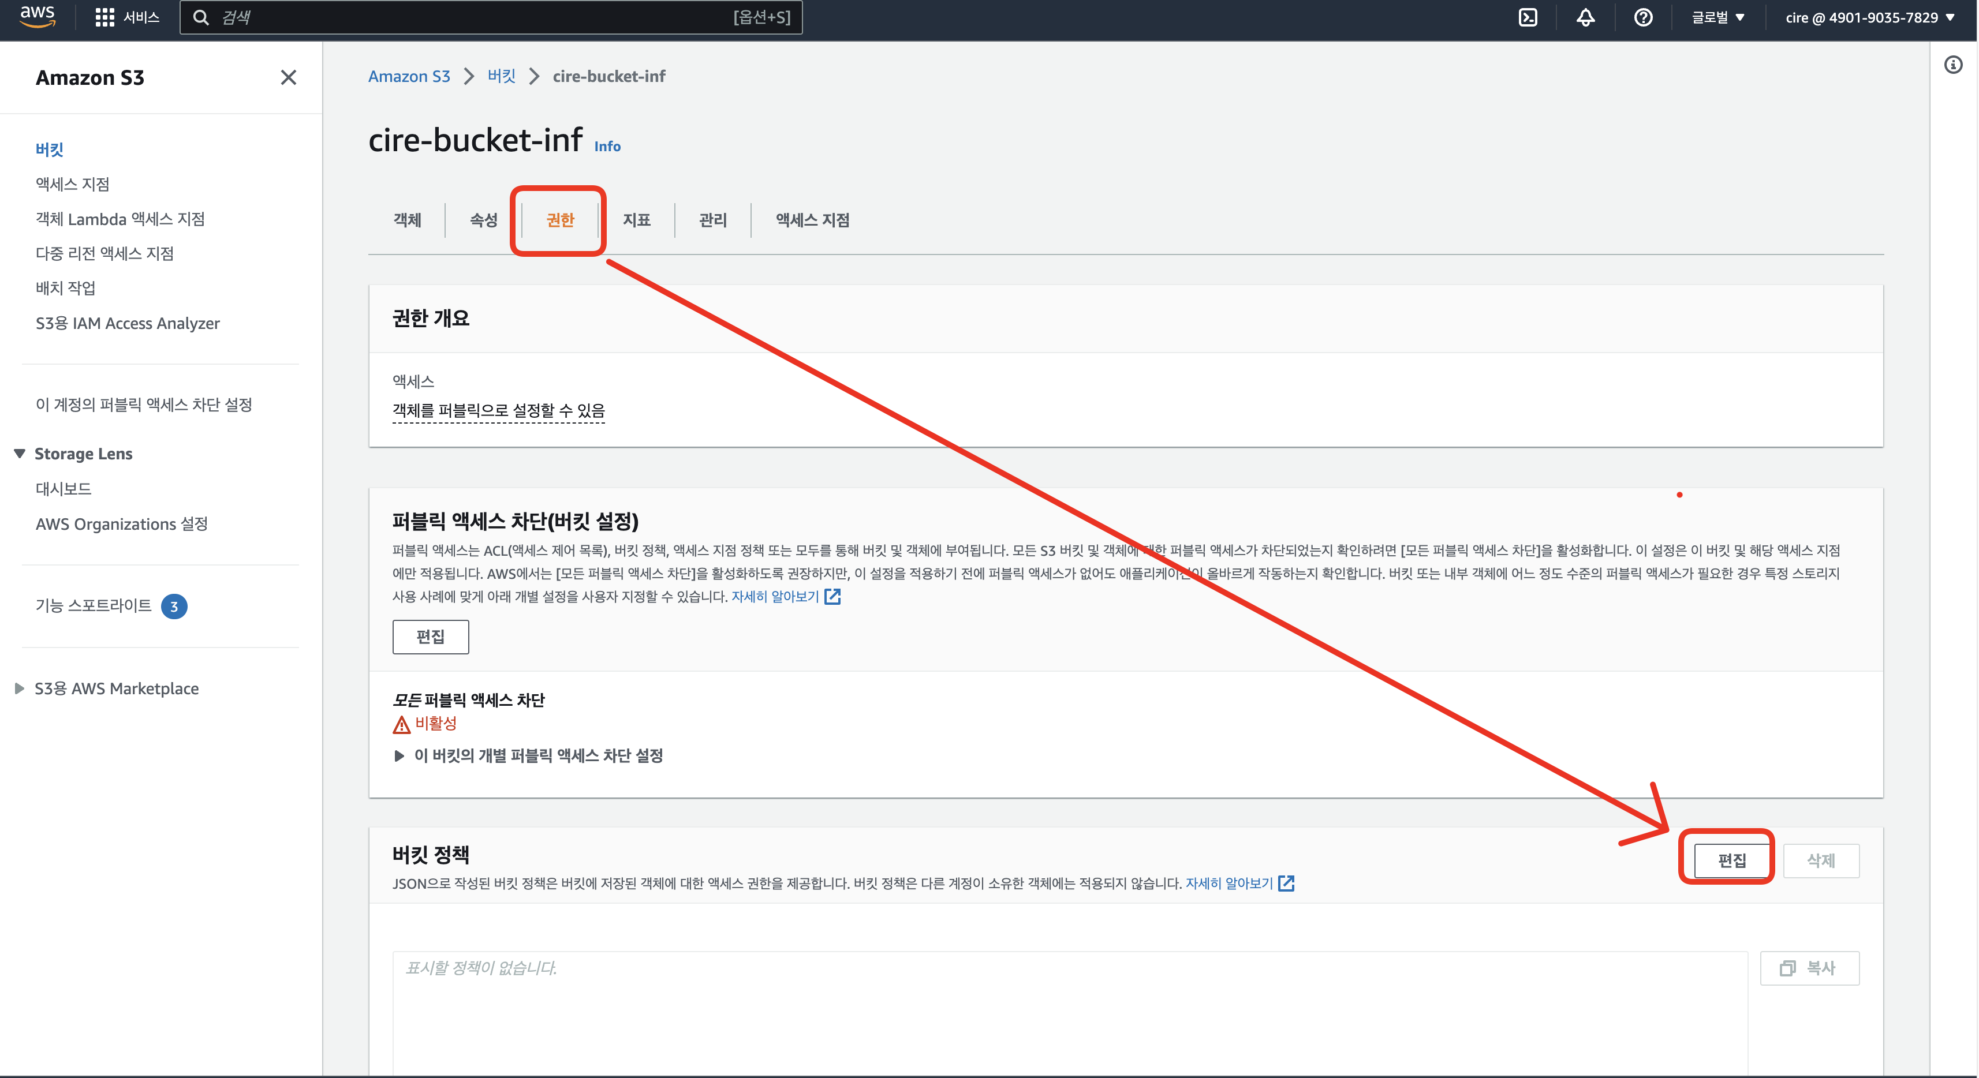Switch to the 객체 tab
The width and height of the screenshot is (1979, 1078).
pos(407,220)
